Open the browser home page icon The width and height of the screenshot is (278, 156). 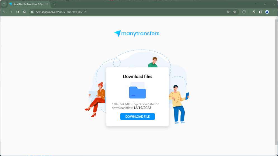[24, 12]
